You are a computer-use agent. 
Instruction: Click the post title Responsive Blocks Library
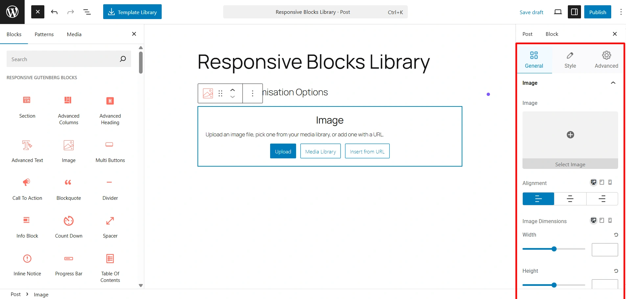coord(313,62)
